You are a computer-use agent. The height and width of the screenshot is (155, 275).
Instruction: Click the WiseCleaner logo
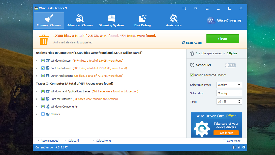[224, 21]
